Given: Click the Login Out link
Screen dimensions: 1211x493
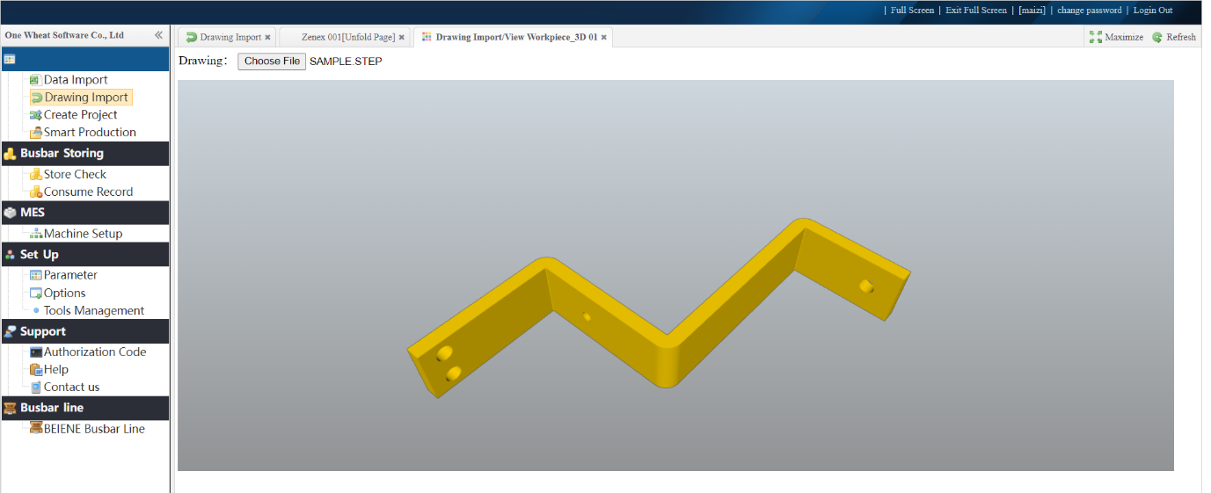Looking at the screenshot, I should point(1152,11).
